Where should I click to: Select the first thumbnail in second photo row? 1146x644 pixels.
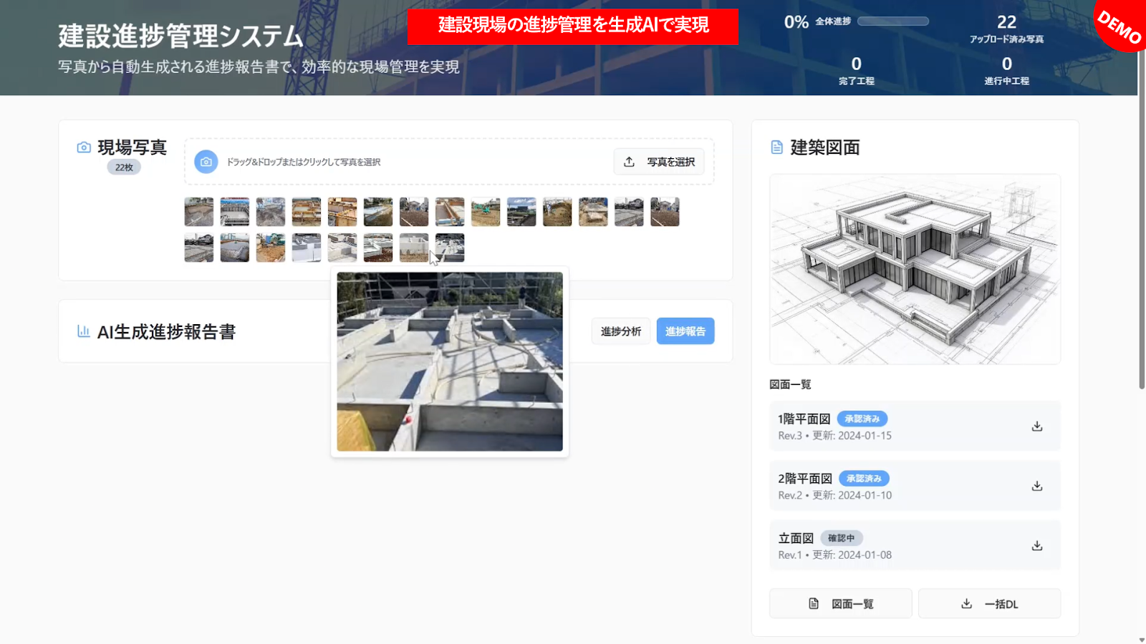[199, 248]
